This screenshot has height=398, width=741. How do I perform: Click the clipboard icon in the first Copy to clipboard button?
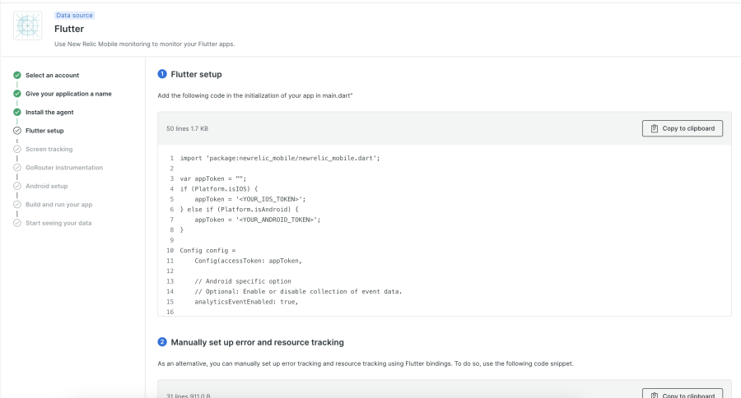655,128
